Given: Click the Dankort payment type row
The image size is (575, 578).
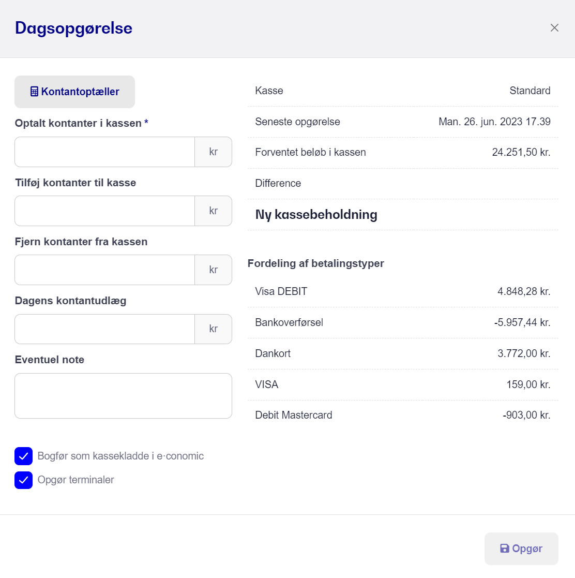Looking at the screenshot, I should [x=403, y=353].
